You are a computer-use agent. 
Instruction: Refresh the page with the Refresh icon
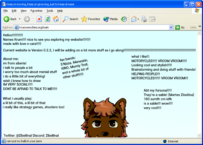[47, 19]
